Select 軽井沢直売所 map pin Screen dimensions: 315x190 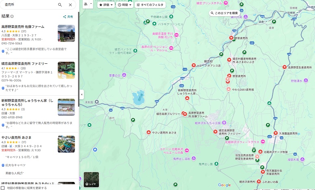point(259,182)
